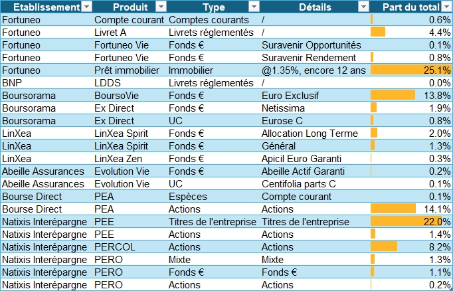The image size is (453, 291).
Task: Select the Prêt immobilier cell
Action: coord(124,70)
